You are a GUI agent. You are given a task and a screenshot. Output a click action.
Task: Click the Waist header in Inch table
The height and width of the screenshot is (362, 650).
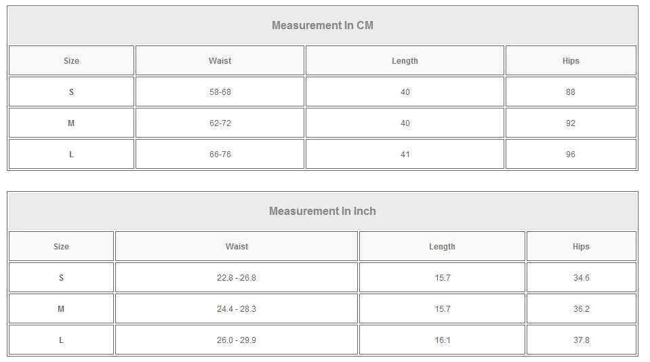click(x=237, y=247)
